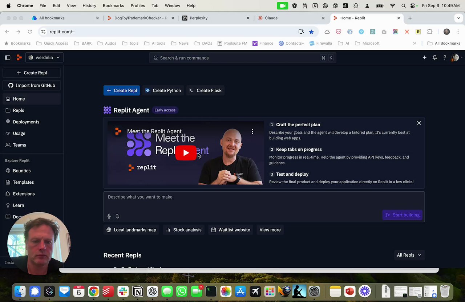Click the blue Create Repl button

122,90
